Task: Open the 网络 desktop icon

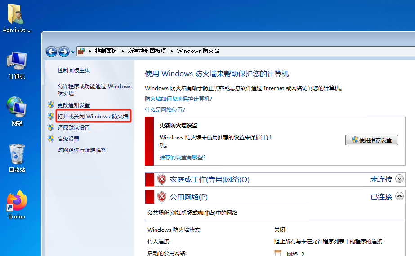Action: [x=17, y=109]
